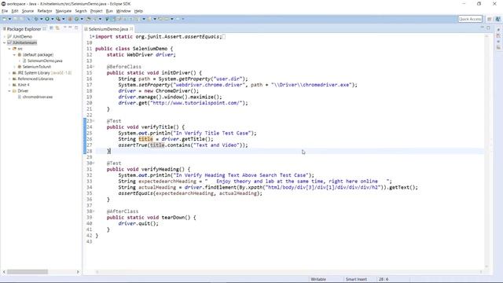Viewport: 503px width, 283px height.
Task: Open the Run configurations dropdown arrow
Action: [x=53, y=19]
